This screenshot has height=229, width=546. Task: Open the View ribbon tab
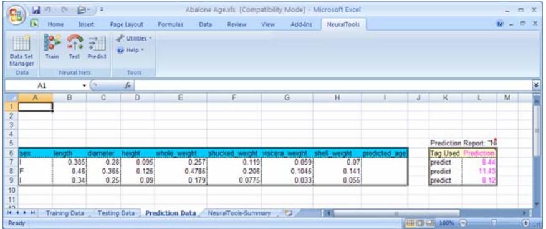click(268, 25)
